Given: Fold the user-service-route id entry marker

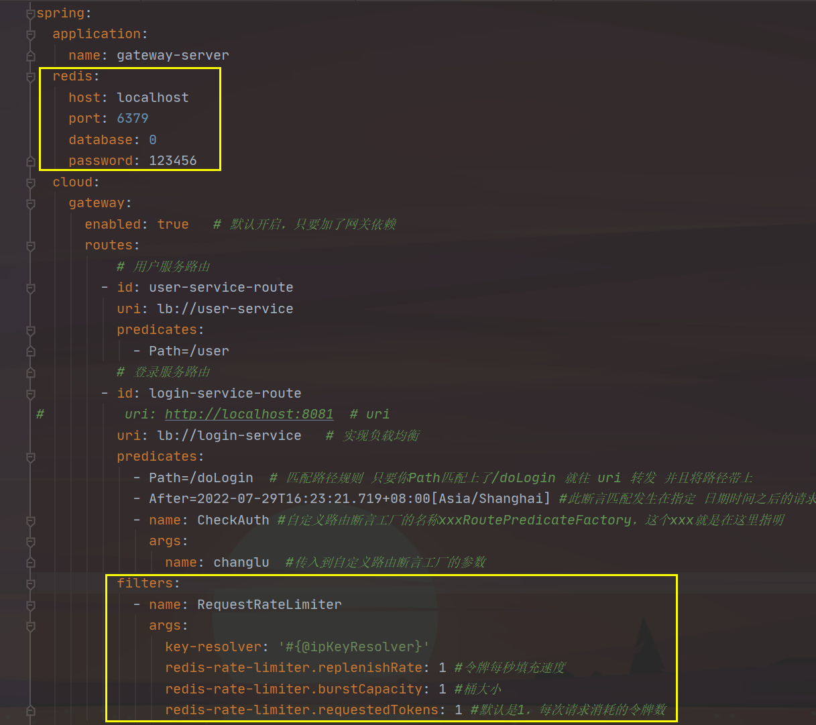Looking at the screenshot, I should [x=30, y=288].
